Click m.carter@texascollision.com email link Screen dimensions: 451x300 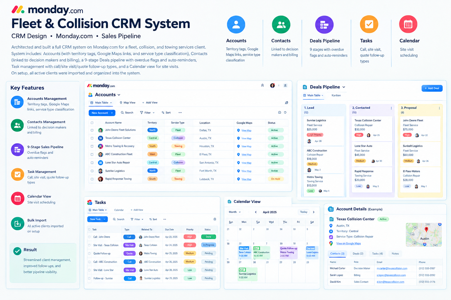[x=392, y=268]
